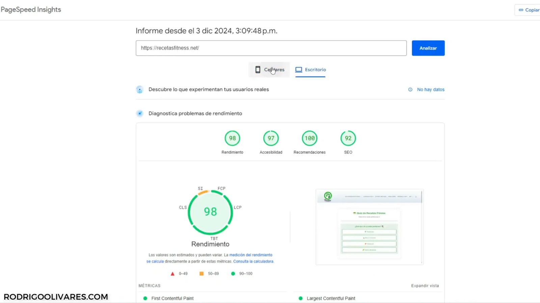The height and width of the screenshot is (303, 540).
Task: Click the copy link icon beside Copiar
Action: point(521,10)
